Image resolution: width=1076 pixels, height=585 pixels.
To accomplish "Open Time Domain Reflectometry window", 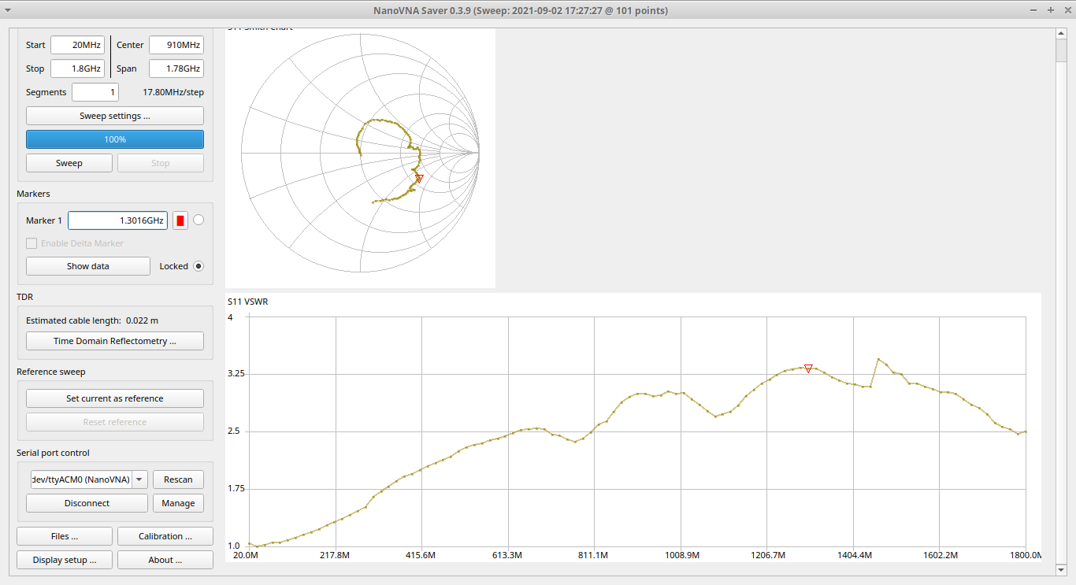I will tap(115, 341).
